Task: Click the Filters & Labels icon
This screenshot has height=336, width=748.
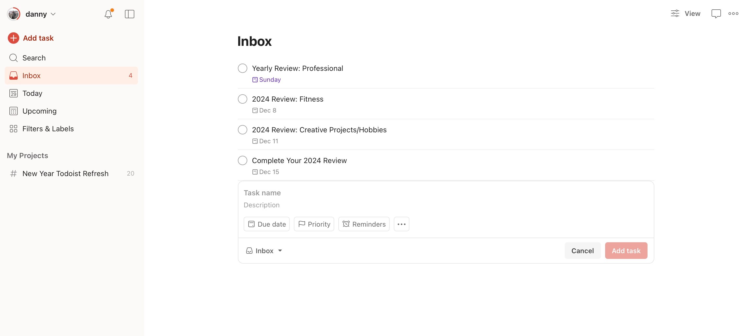Action: pyautogui.click(x=13, y=128)
